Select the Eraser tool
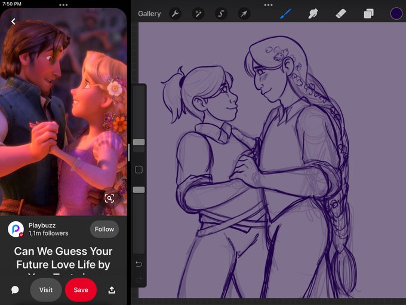 [341, 14]
